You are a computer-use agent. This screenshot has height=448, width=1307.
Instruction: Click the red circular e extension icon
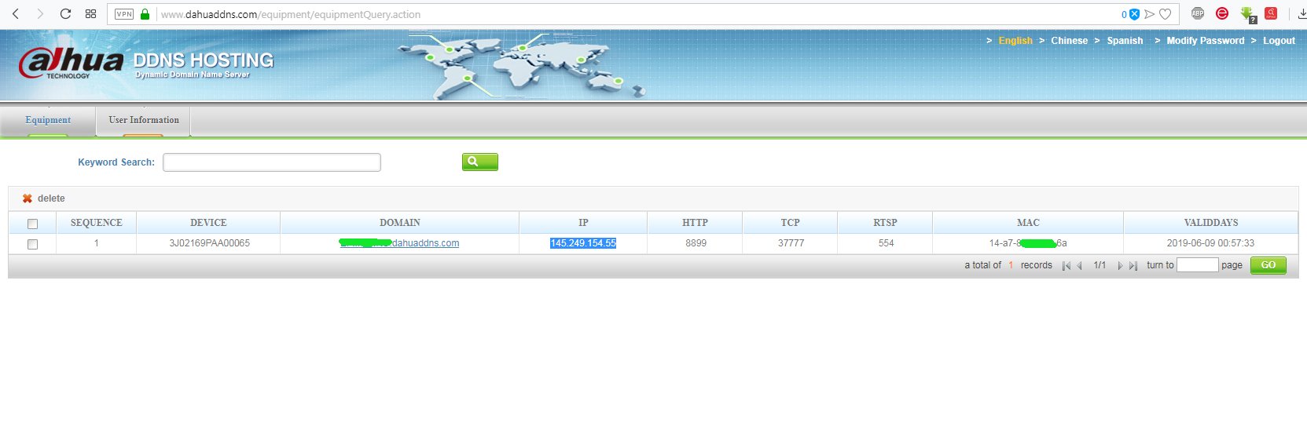pyautogui.click(x=1222, y=13)
